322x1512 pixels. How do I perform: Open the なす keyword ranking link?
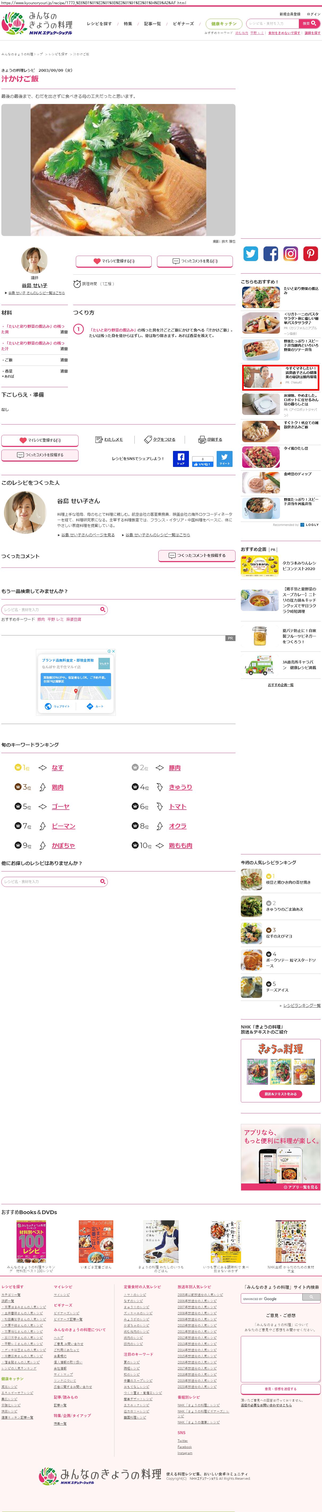[x=57, y=768]
